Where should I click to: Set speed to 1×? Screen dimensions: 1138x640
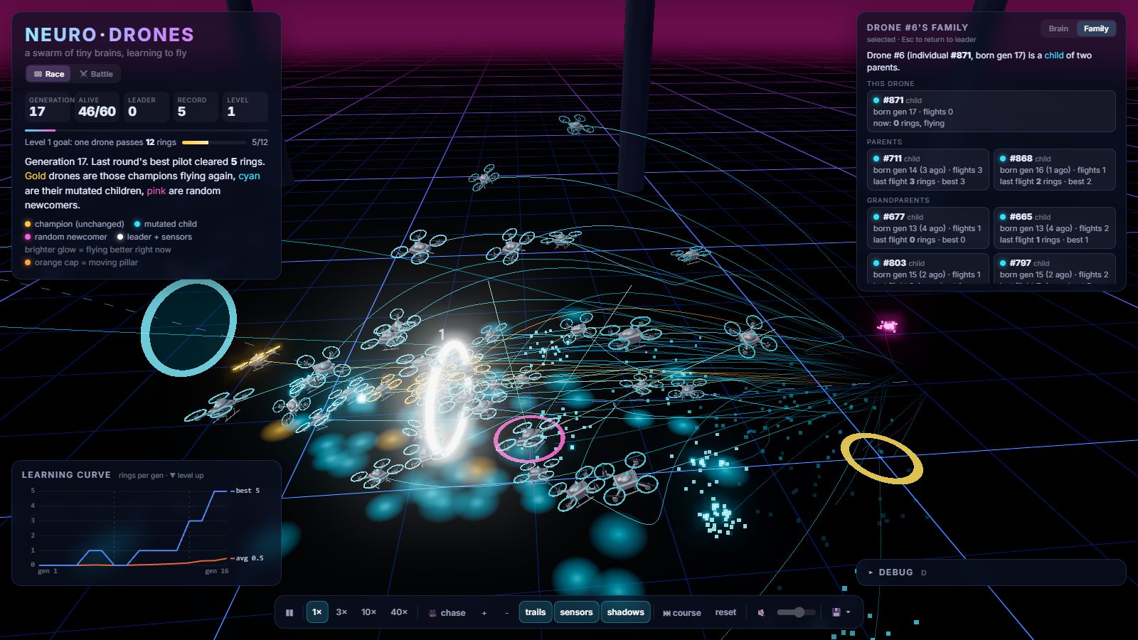(317, 612)
